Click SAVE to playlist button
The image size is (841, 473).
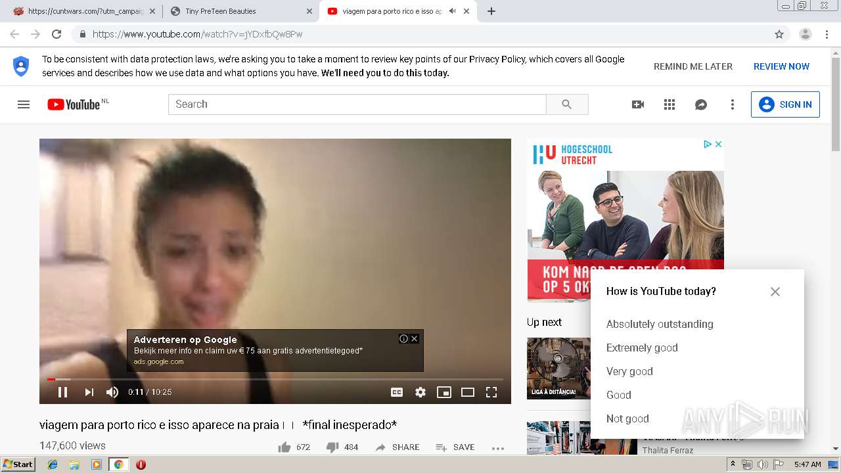coord(455,447)
